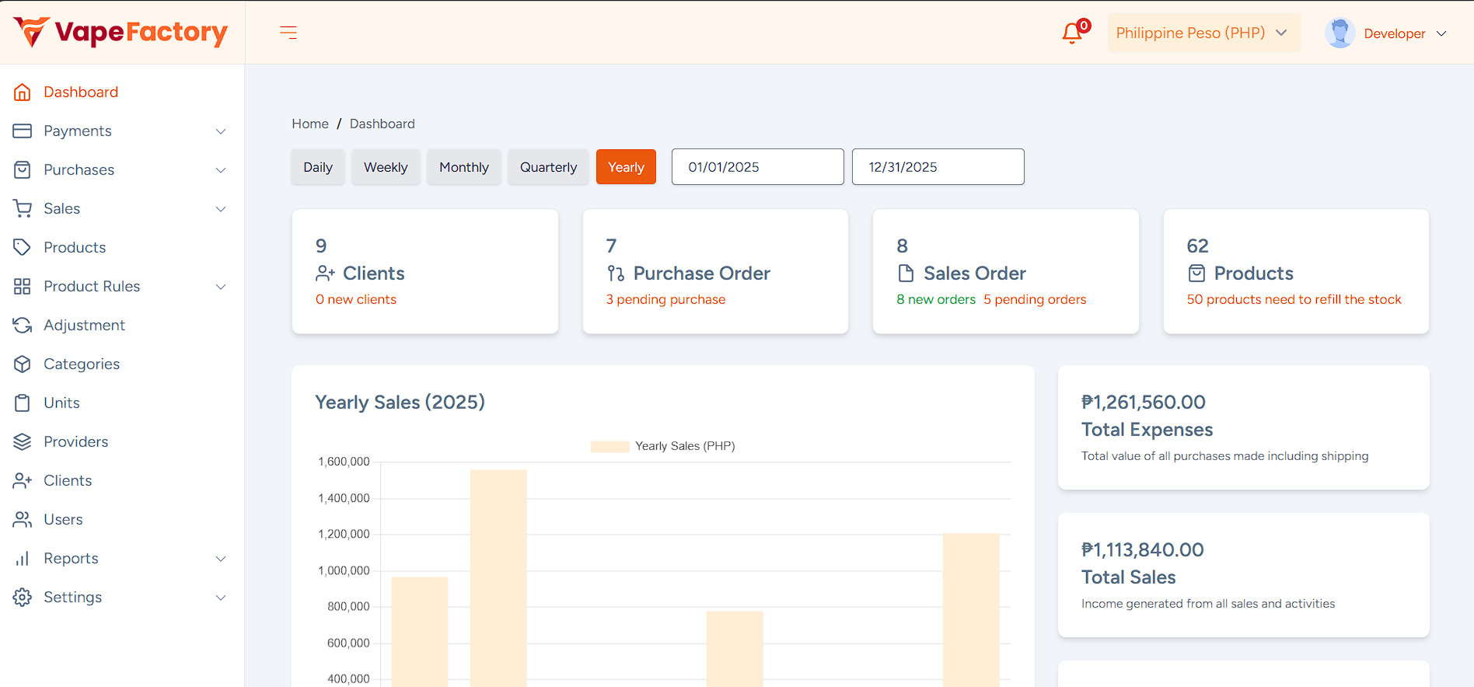This screenshot has height=687, width=1474.
Task: Expand the Payments menu chevron
Action: 221,131
